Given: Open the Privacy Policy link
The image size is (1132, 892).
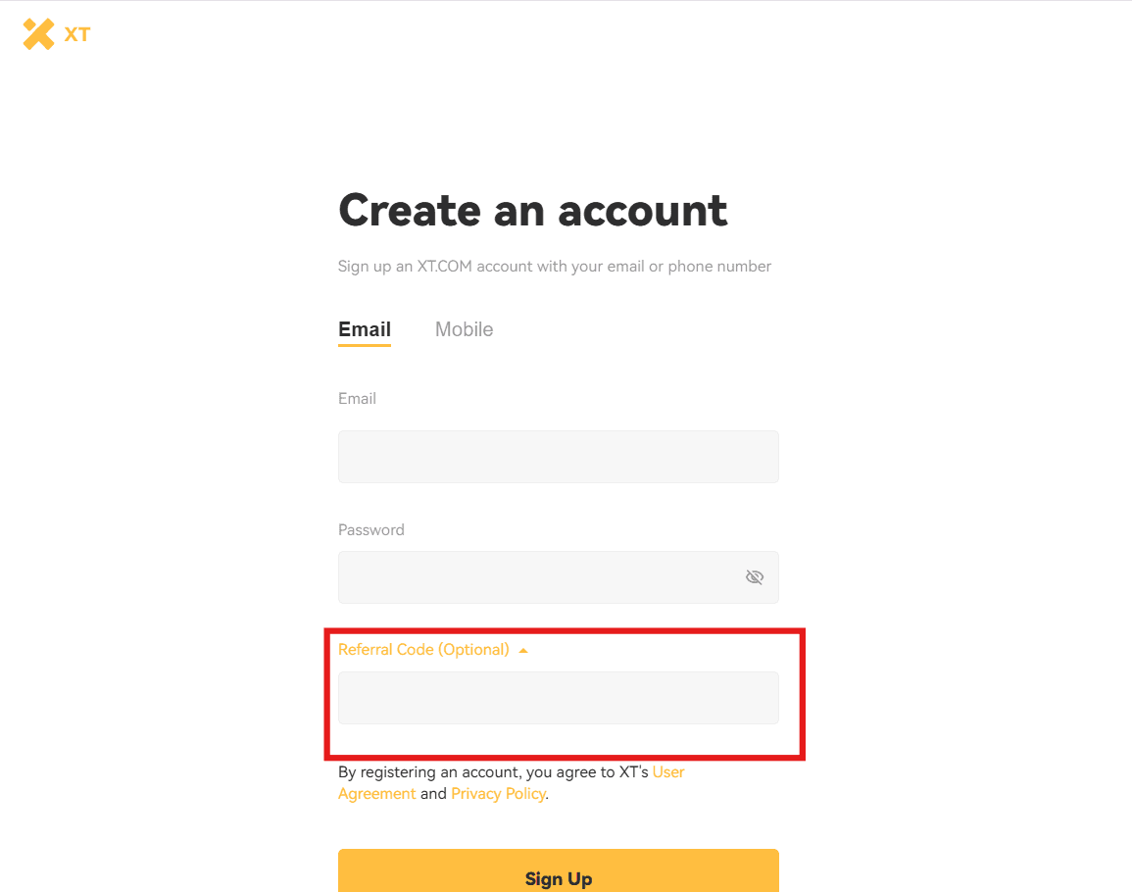Looking at the screenshot, I should (498, 793).
